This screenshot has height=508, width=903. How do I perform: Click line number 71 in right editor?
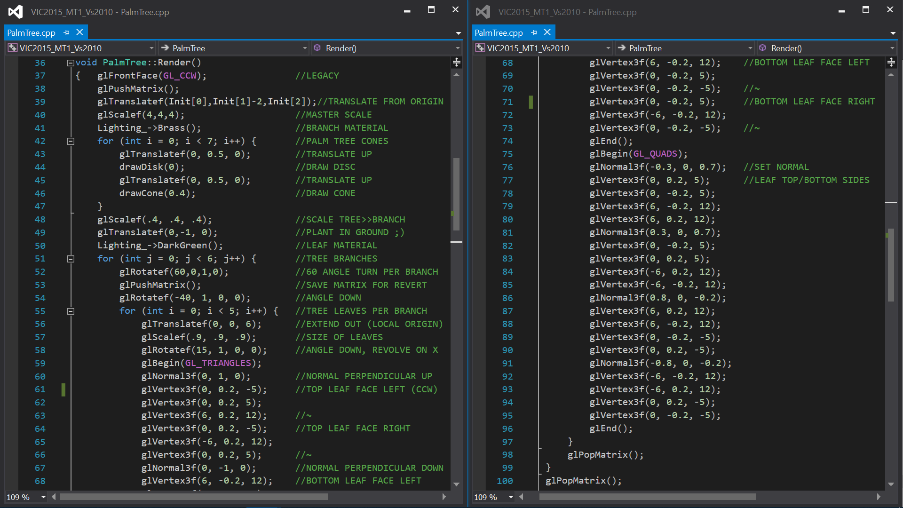[x=507, y=102]
